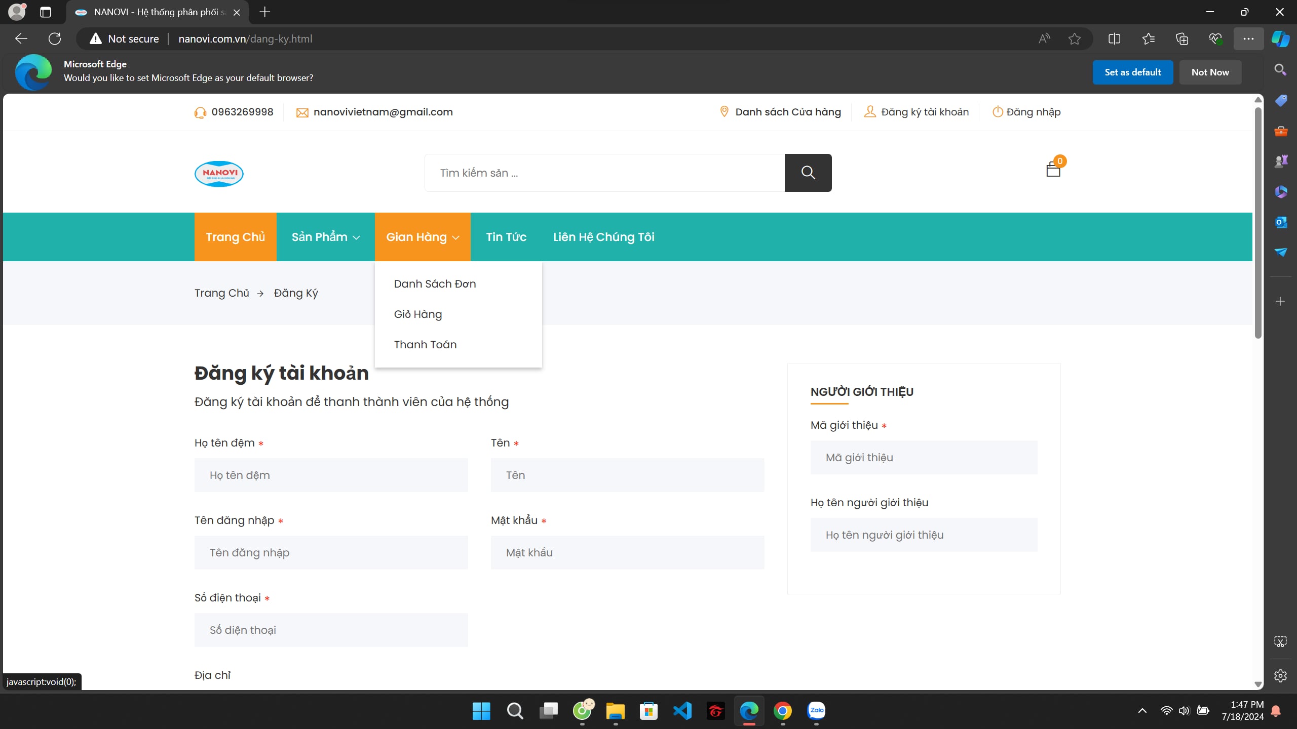Click the Set as default button
The width and height of the screenshot is (1297, 729).
point(1132,72)
